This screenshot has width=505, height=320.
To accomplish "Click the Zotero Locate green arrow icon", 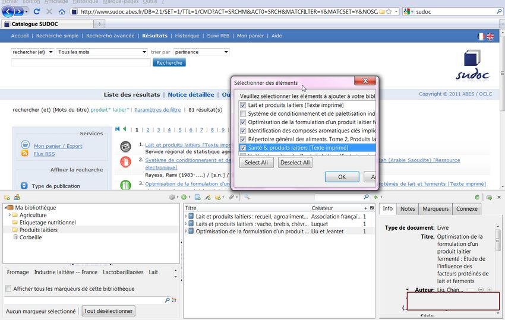I will pyautogui.click(x=377, y=197).
